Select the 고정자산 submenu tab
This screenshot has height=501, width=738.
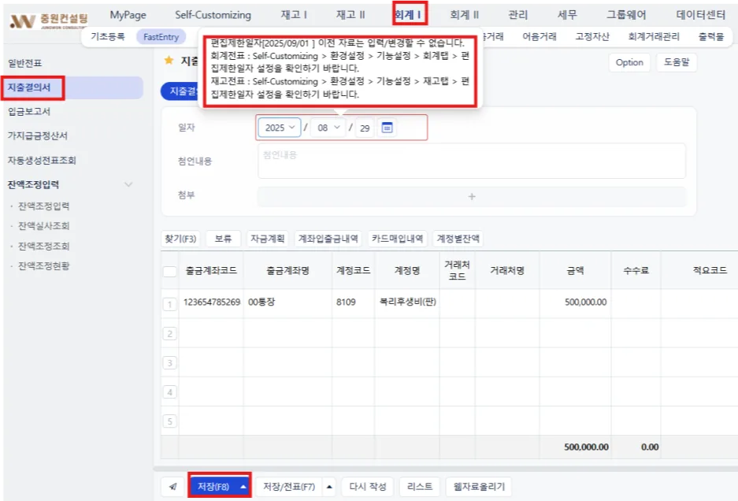592,36
